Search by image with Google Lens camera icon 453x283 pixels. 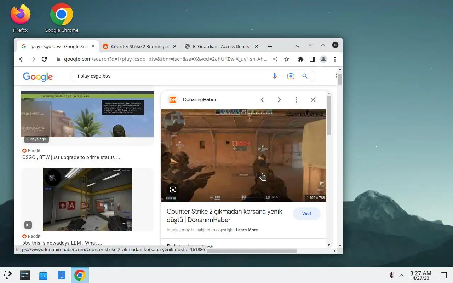click(291, 76)
